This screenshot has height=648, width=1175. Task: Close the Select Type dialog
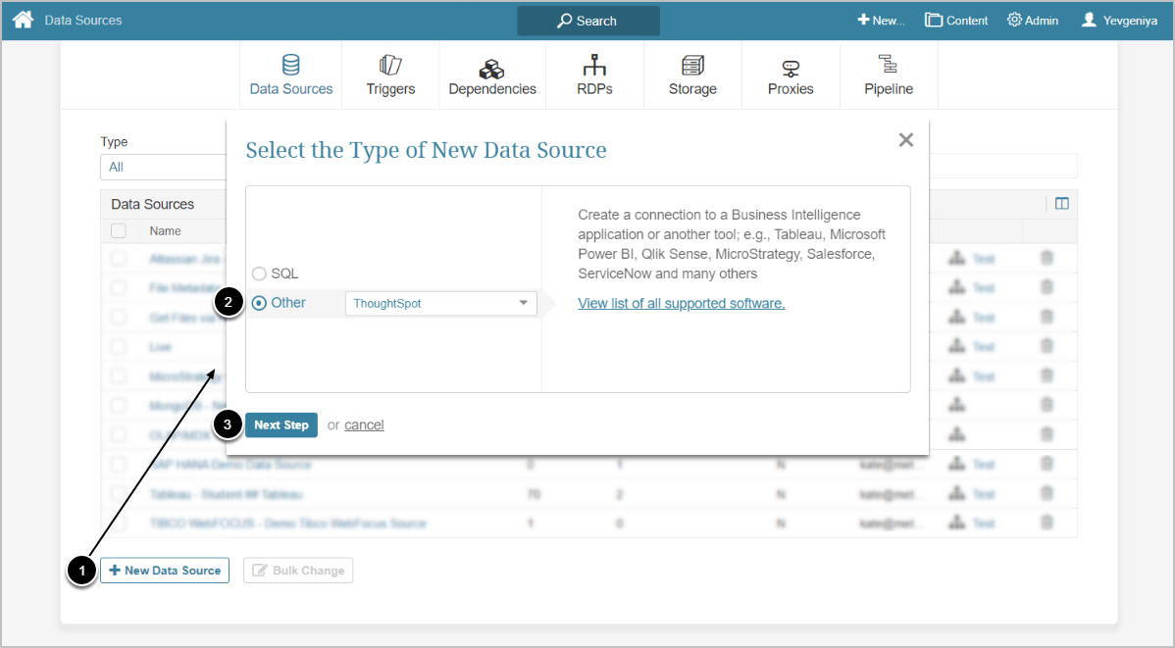(905, 140)
